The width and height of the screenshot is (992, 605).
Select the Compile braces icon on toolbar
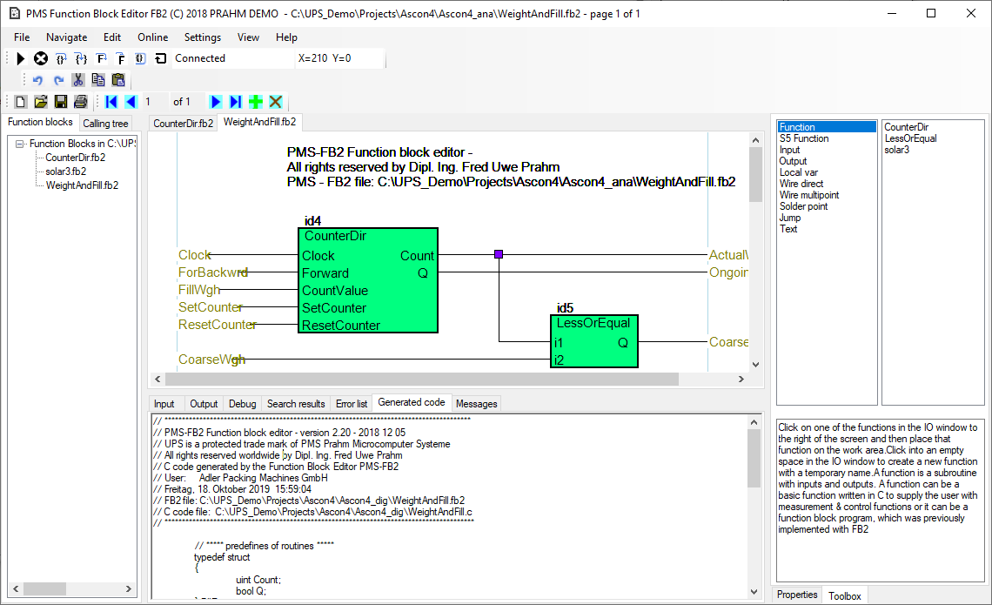click(x=60, y=58)
